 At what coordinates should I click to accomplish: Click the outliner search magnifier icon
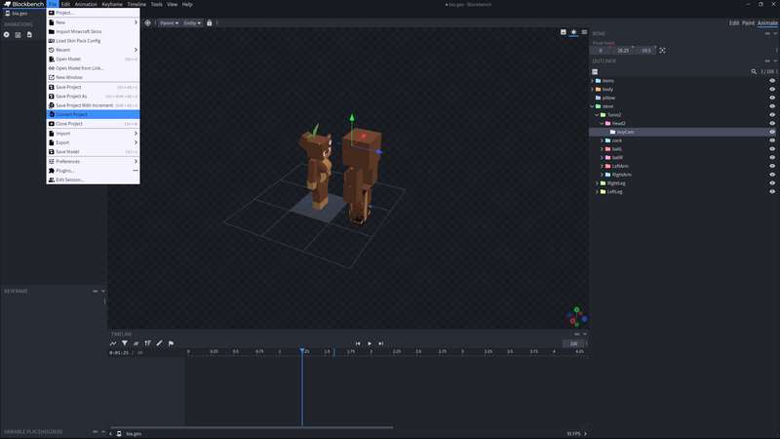click(754, 71)
